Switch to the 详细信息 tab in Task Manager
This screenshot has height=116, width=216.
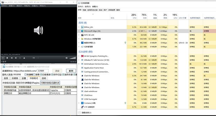pyautogui.click(x=111, y=10)
